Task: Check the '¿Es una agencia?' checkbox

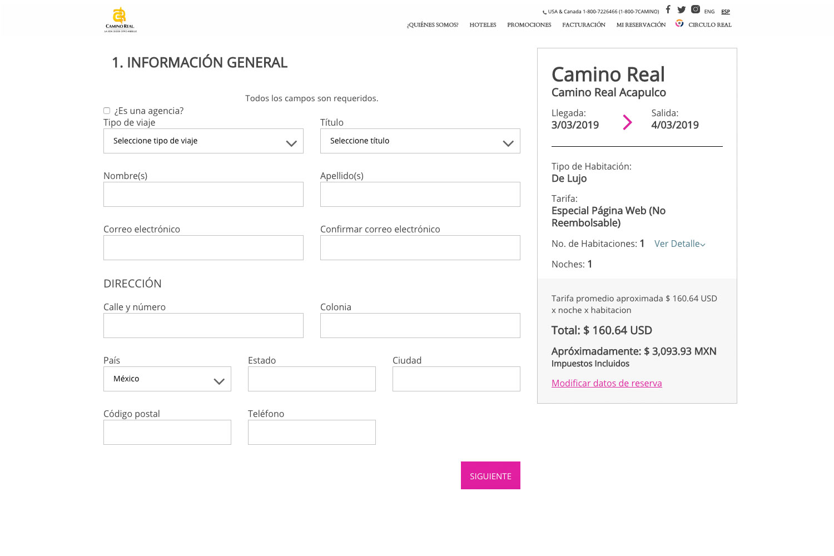Action: [107, 111]
